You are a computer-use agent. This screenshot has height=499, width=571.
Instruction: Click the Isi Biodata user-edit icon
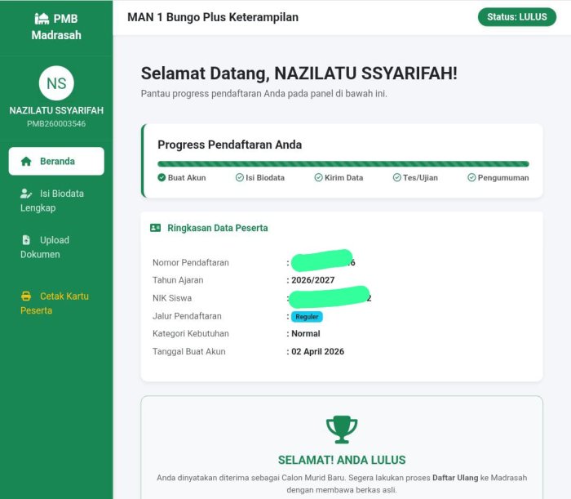pos(26,194)
